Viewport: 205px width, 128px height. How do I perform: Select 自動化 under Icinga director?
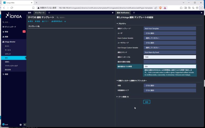pyautogui.click(x=7, y=62)
